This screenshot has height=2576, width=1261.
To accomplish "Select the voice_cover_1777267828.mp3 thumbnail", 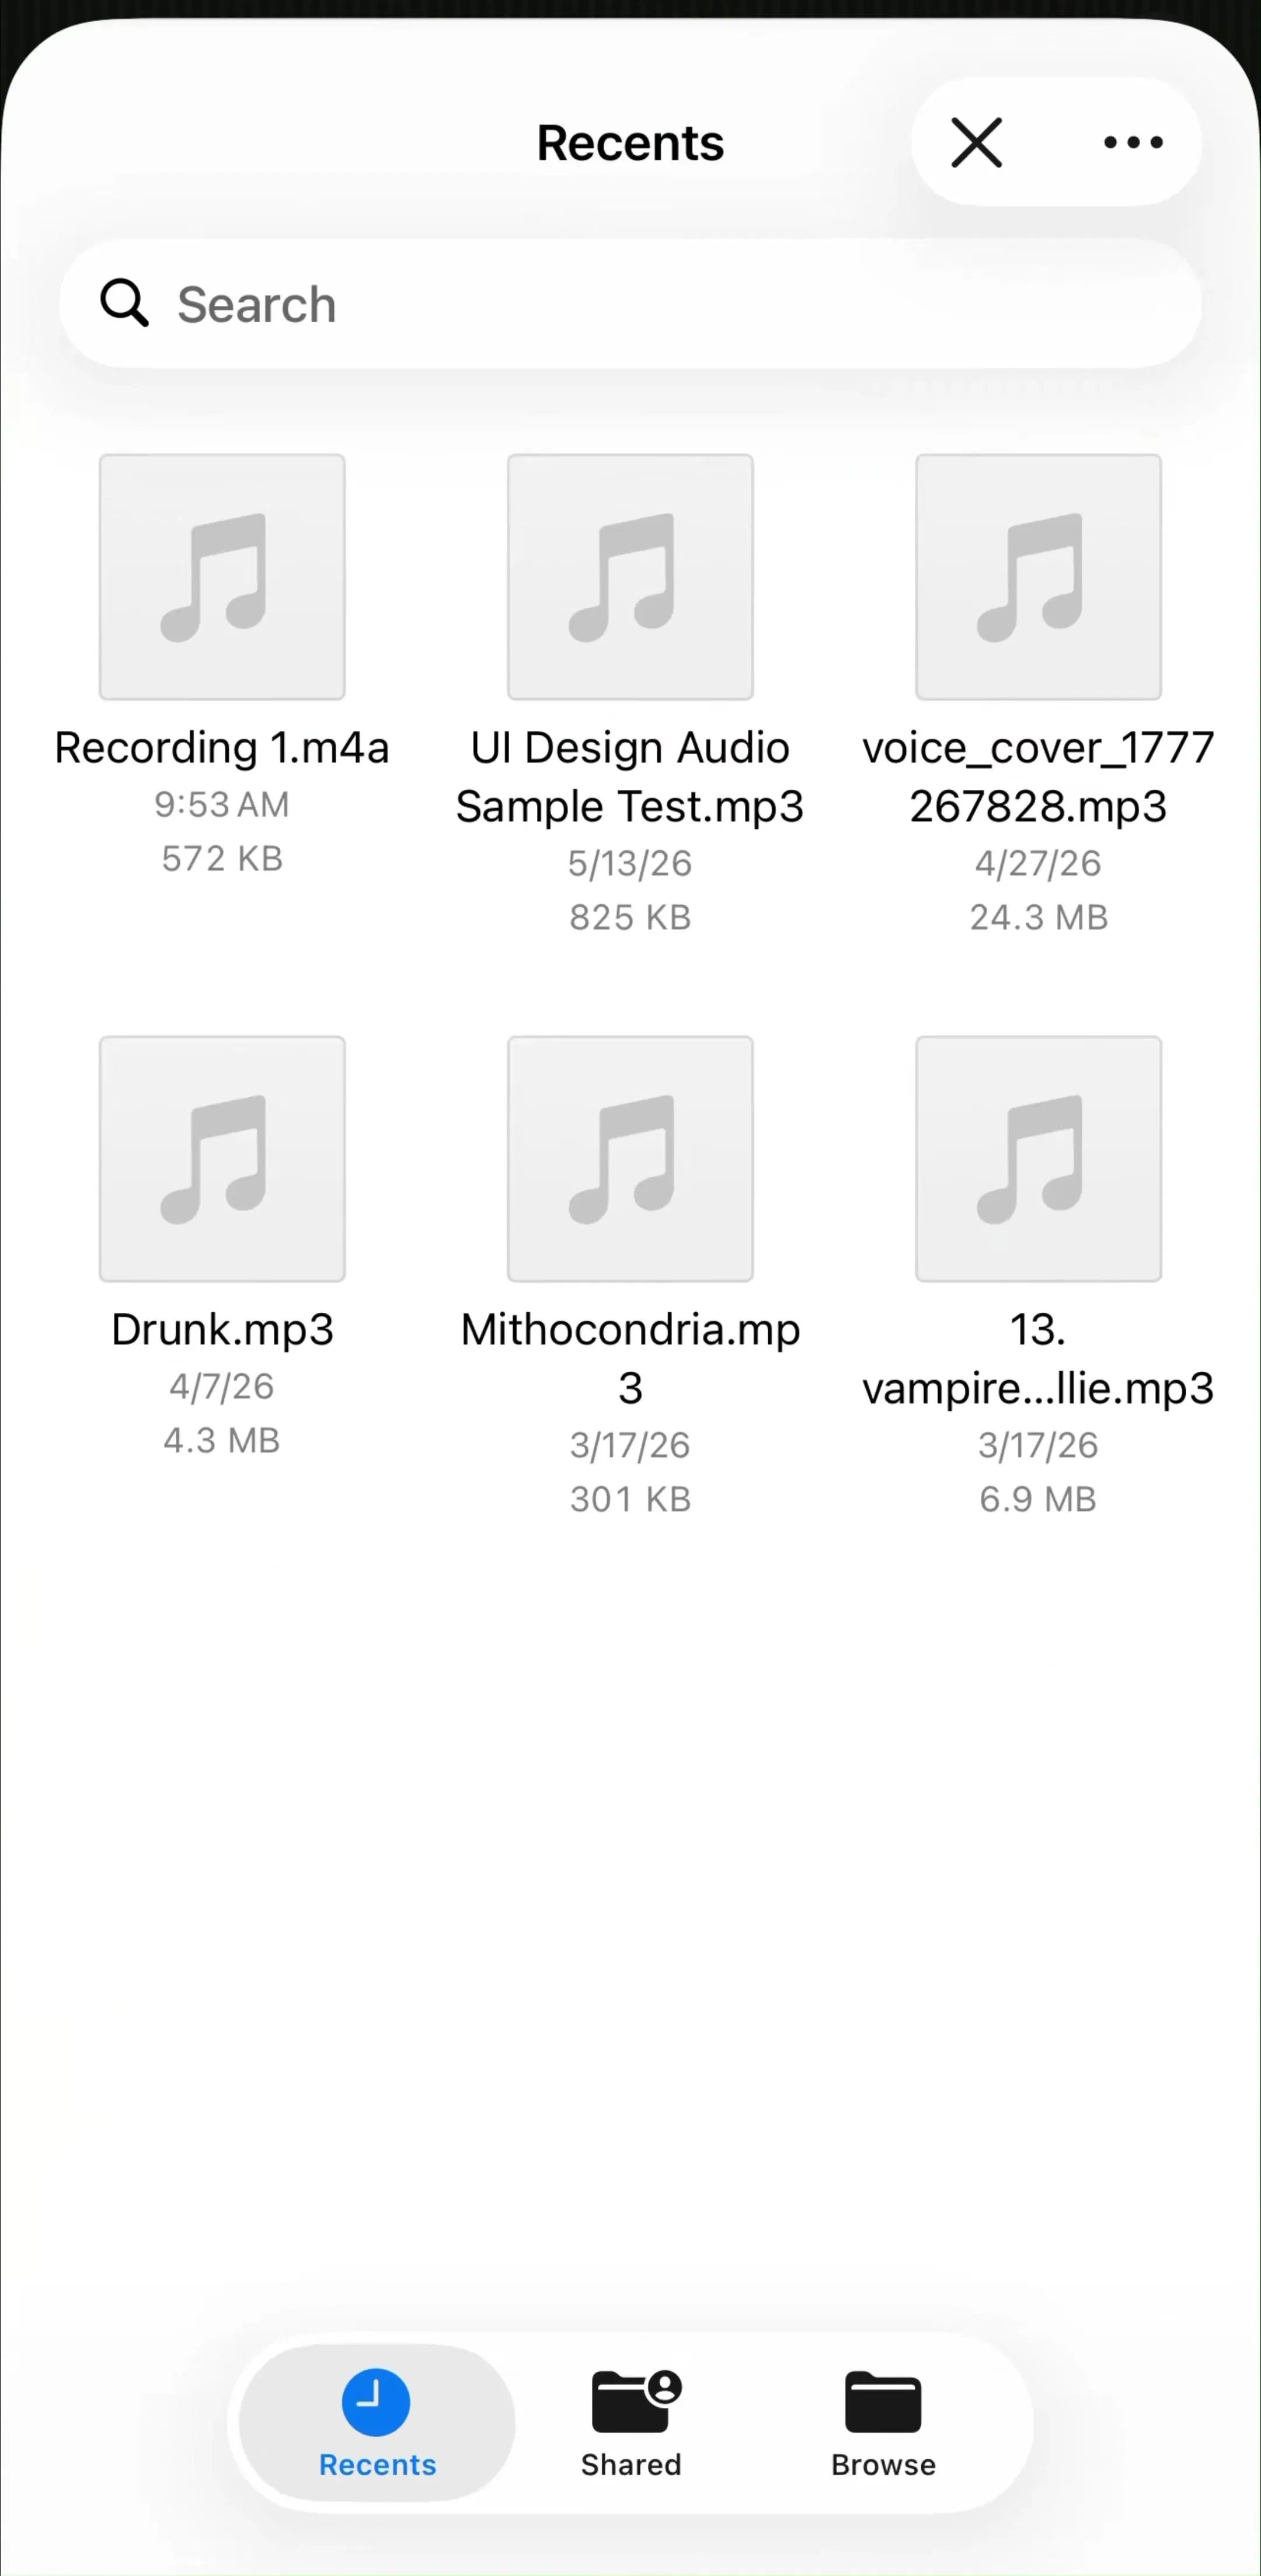I will click(1038, 577).
